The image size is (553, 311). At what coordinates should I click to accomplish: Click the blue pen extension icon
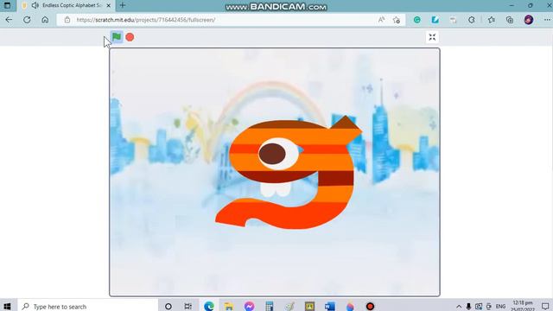(435, 20)
